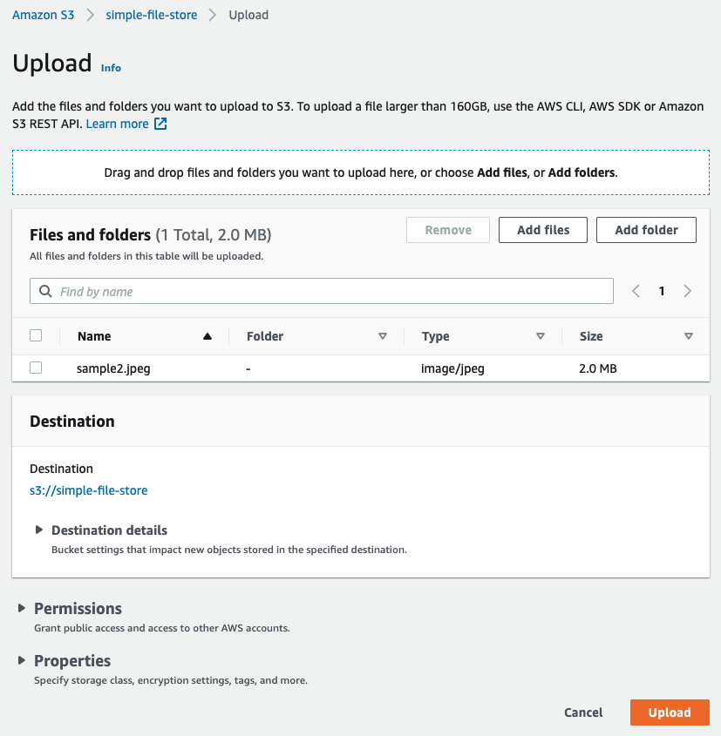Viewport: 721px width, 736px height.
Task: Expand the Permissions section
Action: pyautogui.click(x=23, y=608)
